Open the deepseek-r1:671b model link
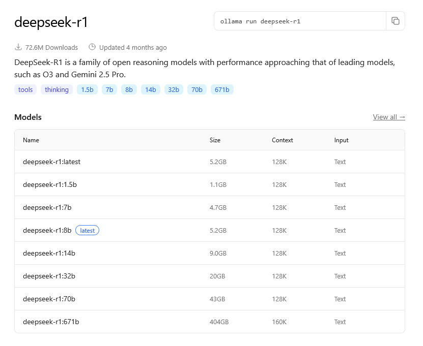The width and height of the screenshot is (423, 346). click(x=51, y=322)
